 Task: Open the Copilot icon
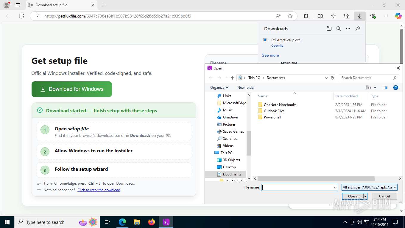pos(398,16)
